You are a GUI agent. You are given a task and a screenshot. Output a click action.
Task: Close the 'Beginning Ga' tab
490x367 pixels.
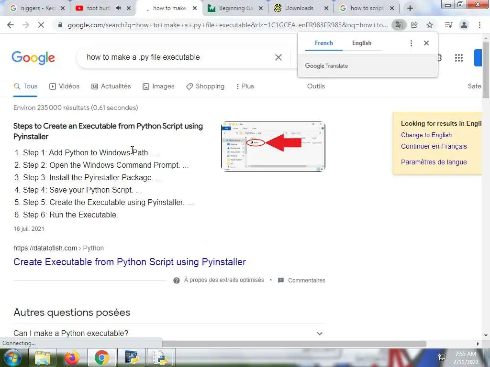coord(261,8)
